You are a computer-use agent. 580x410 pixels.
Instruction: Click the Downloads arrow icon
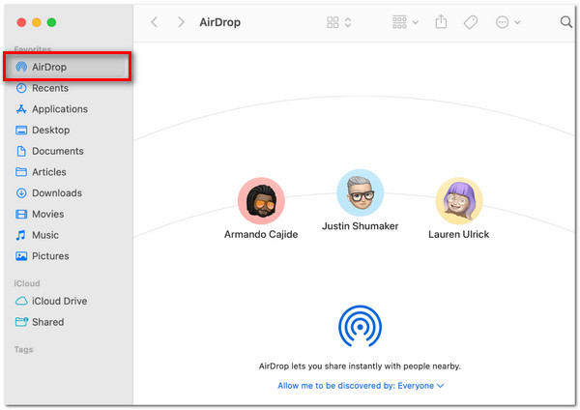pyautogui.click(x=21, y=193)
